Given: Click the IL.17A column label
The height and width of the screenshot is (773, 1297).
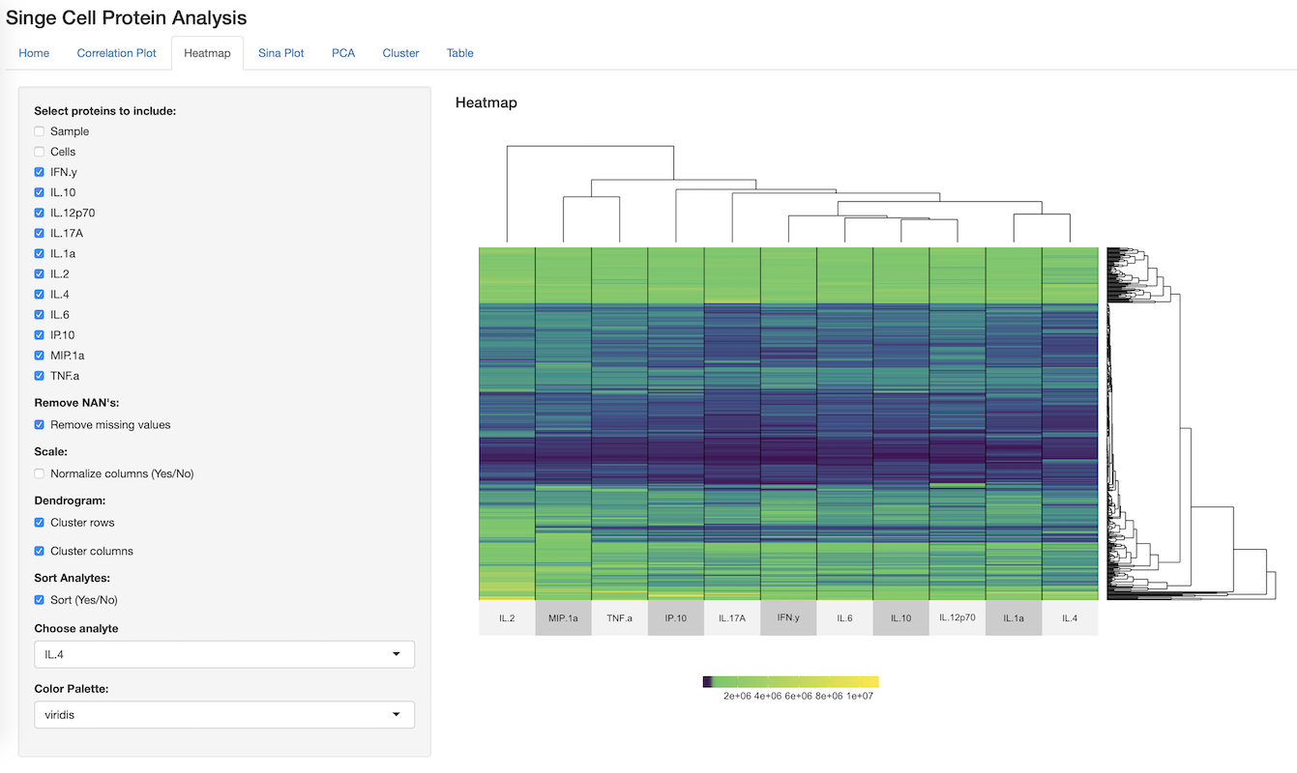Looking at the screenshot, I should 732,618.
